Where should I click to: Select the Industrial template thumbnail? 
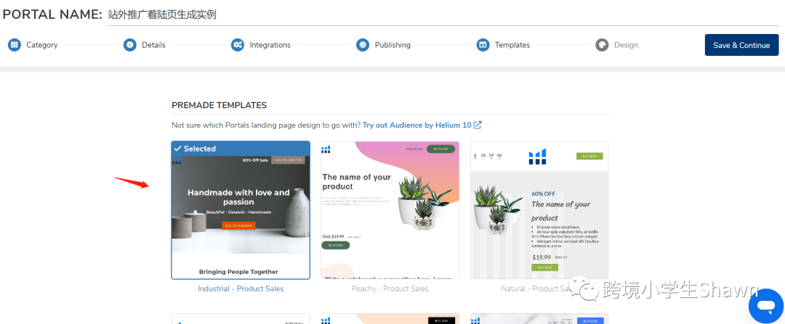(241, 210)
